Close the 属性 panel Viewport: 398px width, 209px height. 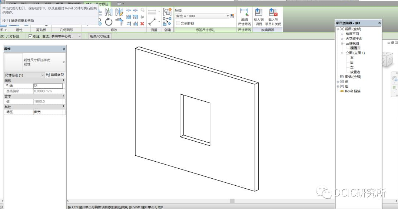pyautogui.click(x=64, y=48)
